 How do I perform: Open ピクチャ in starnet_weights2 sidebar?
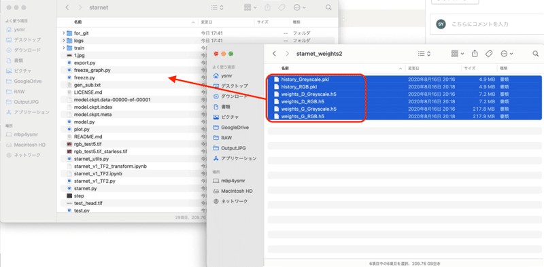[226, 117]
